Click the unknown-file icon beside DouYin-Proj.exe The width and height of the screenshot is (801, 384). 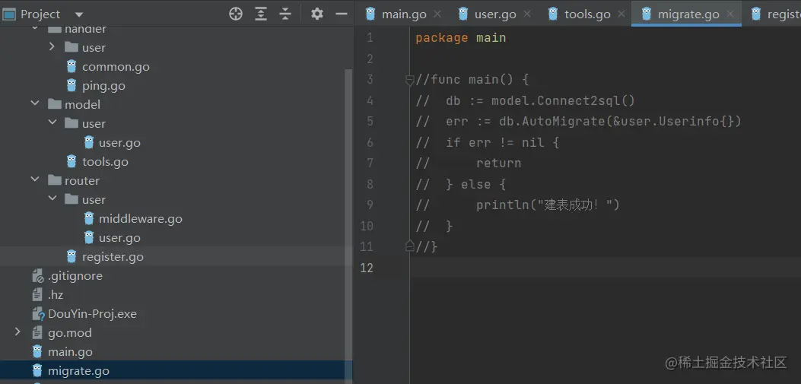(x=38, y=313)
